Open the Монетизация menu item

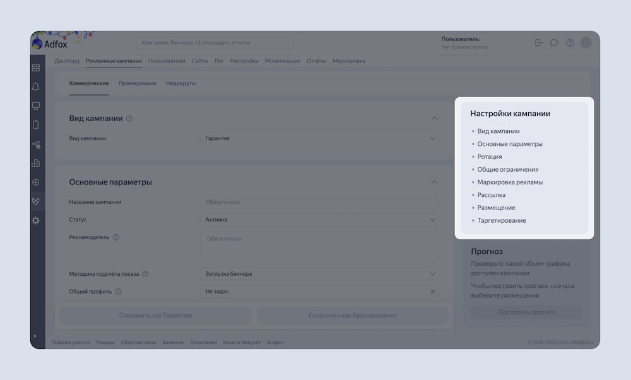click(283, 61)
